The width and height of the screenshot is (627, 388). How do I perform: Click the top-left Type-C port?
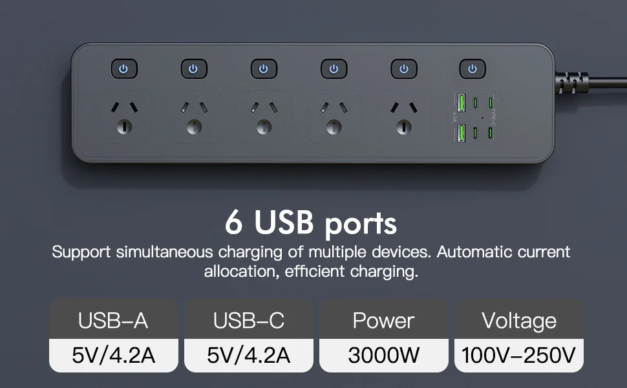coord(475,103)
